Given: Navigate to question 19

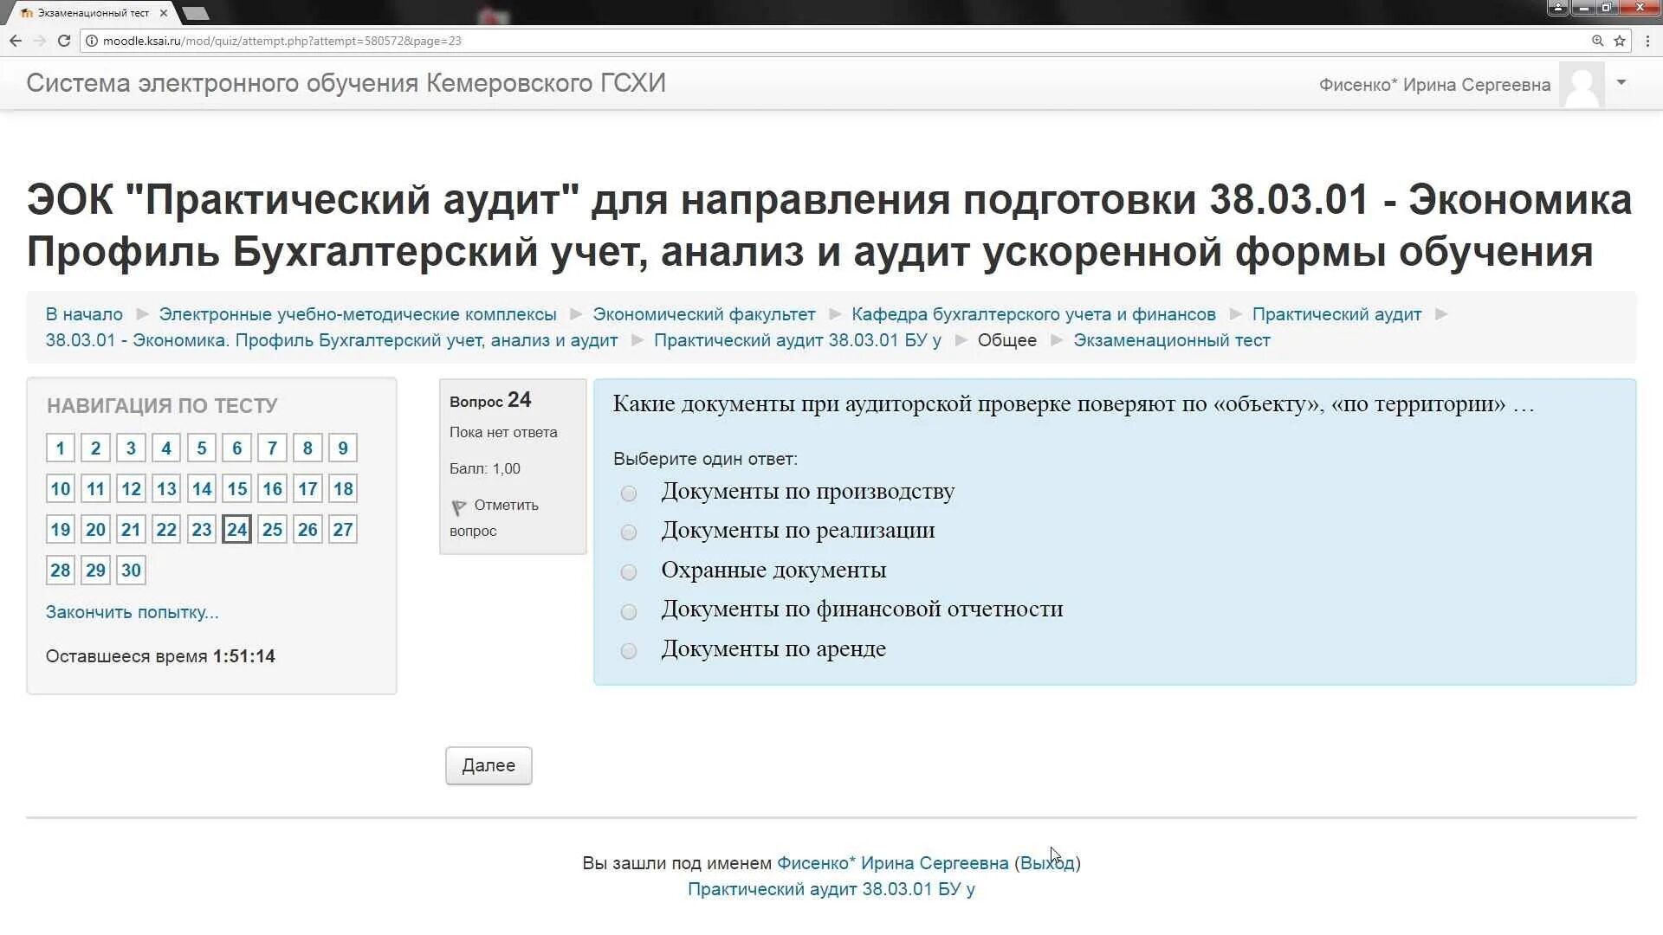Looking at the screenshot, I should pyautogui.click(x=60, y=529).
